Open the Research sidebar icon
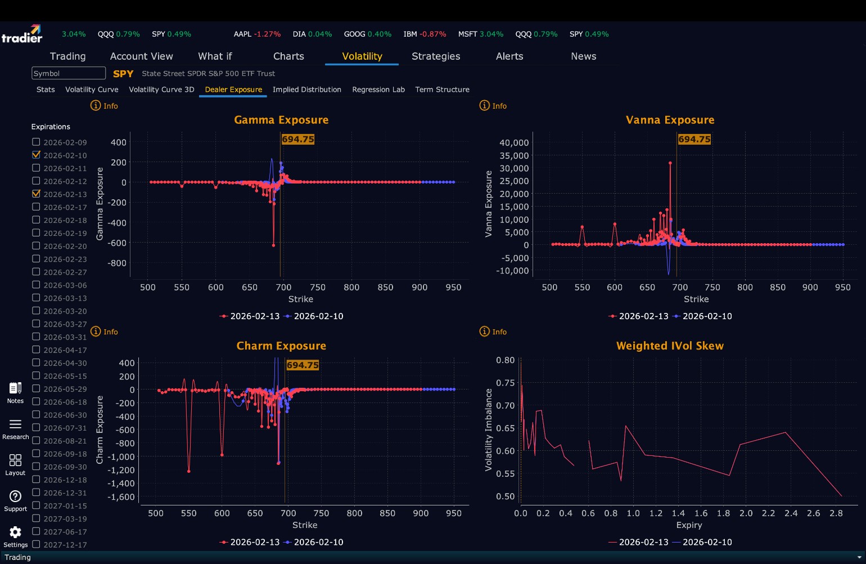 click(x=15, y=424)
